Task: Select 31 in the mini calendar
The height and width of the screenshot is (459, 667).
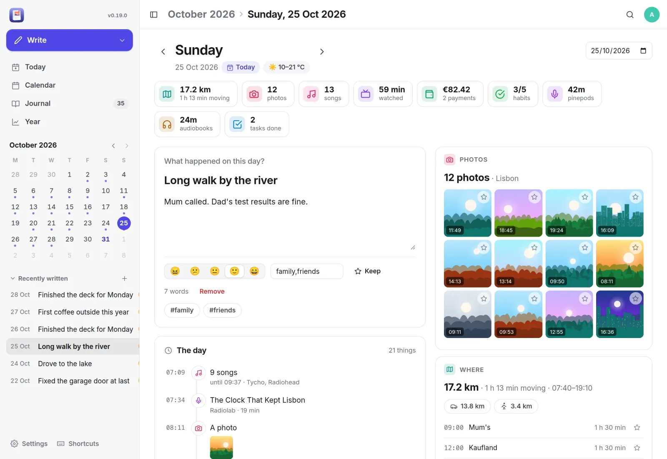Action: coord(105,239)
